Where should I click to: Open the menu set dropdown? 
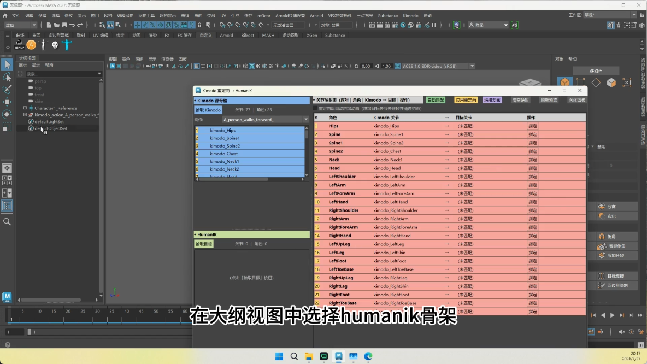20,25
